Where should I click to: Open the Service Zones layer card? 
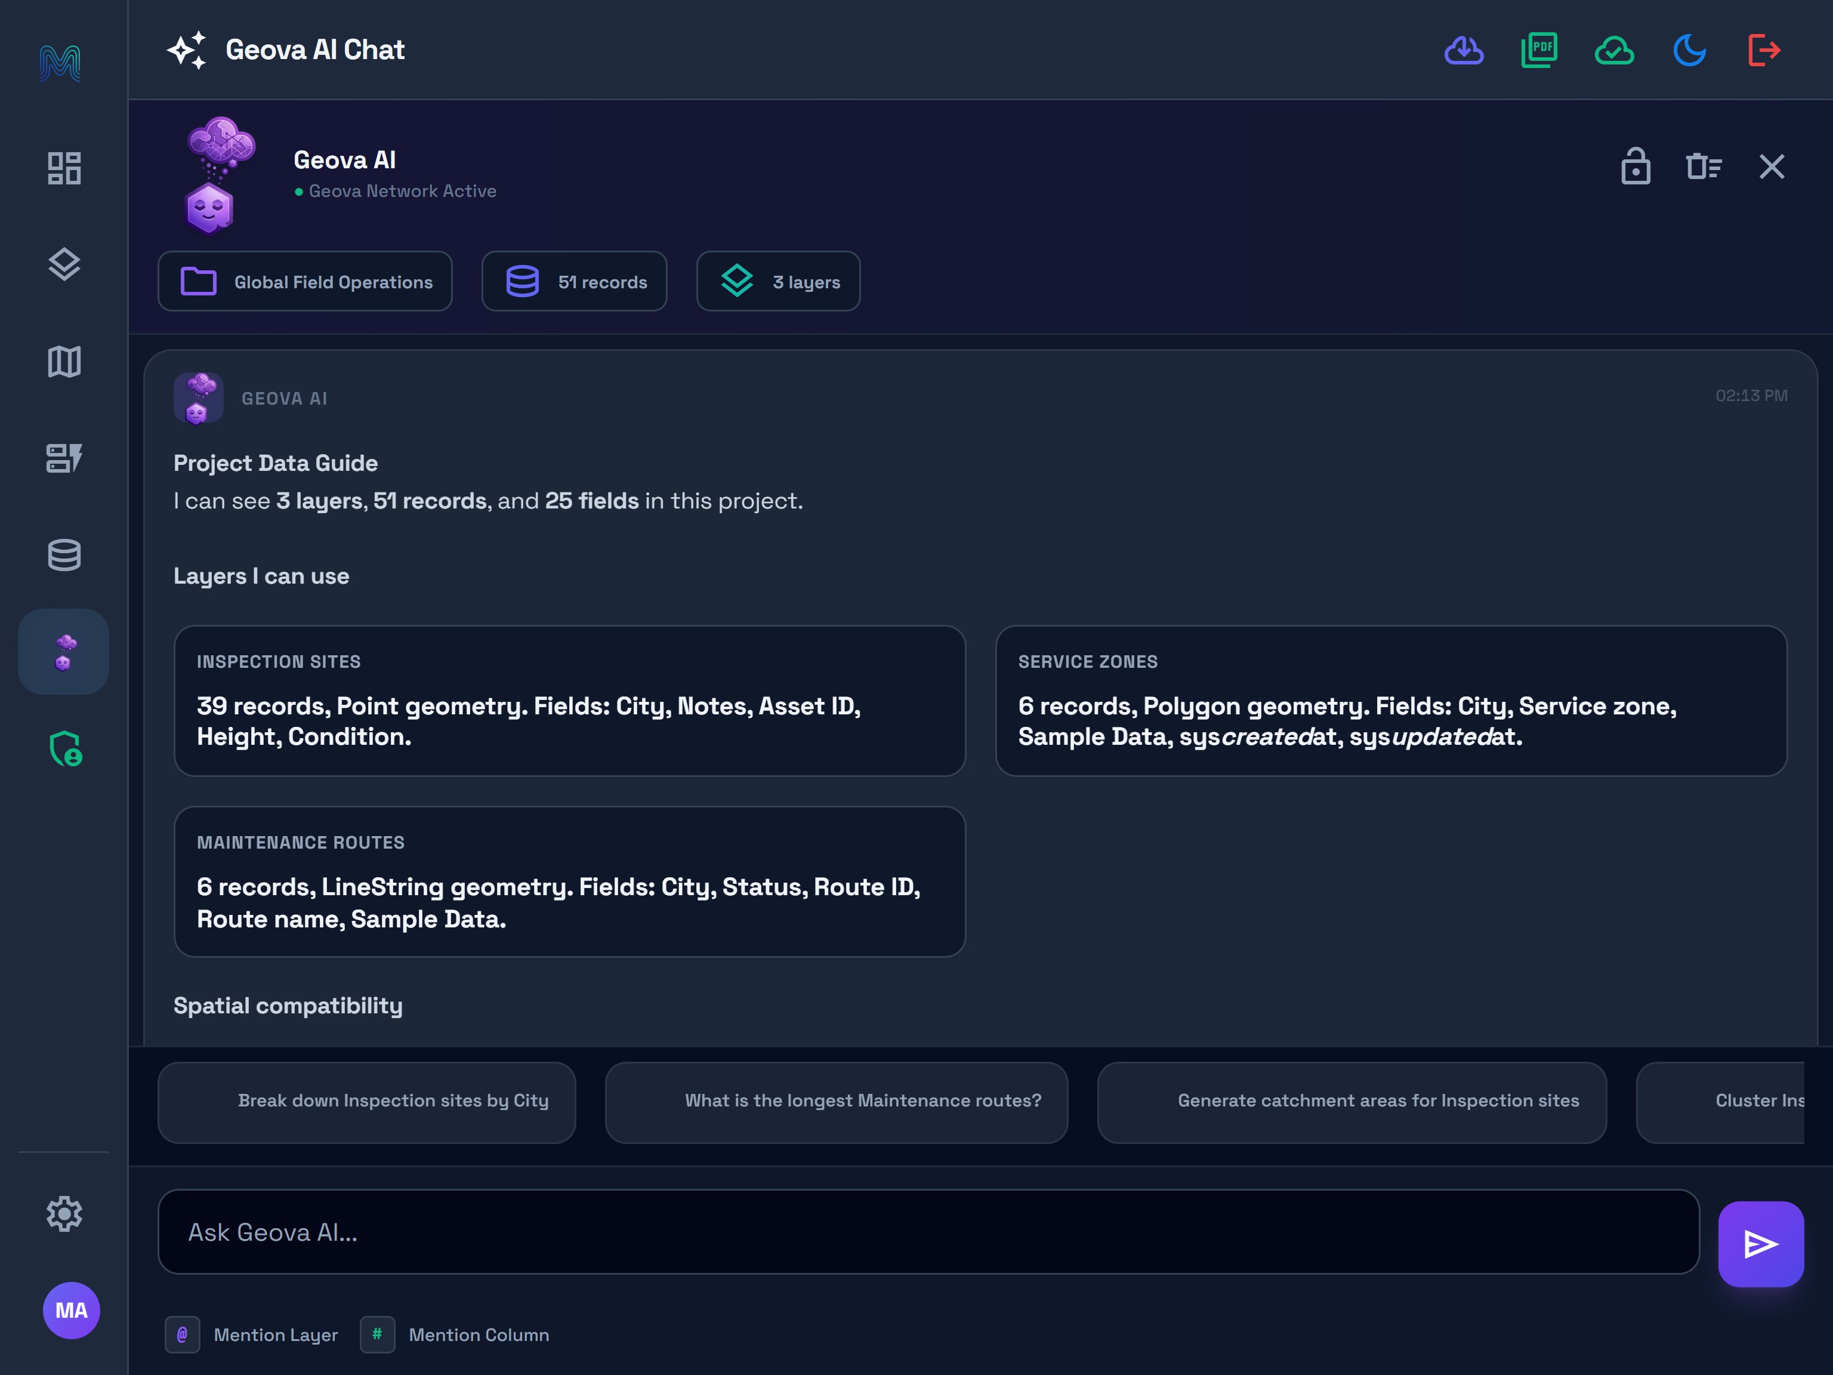1391,701
